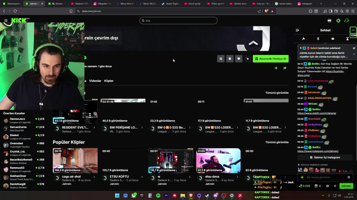Open the bushido-shop.com link in chat
357x200 pixels.
[x=321, y=73]
